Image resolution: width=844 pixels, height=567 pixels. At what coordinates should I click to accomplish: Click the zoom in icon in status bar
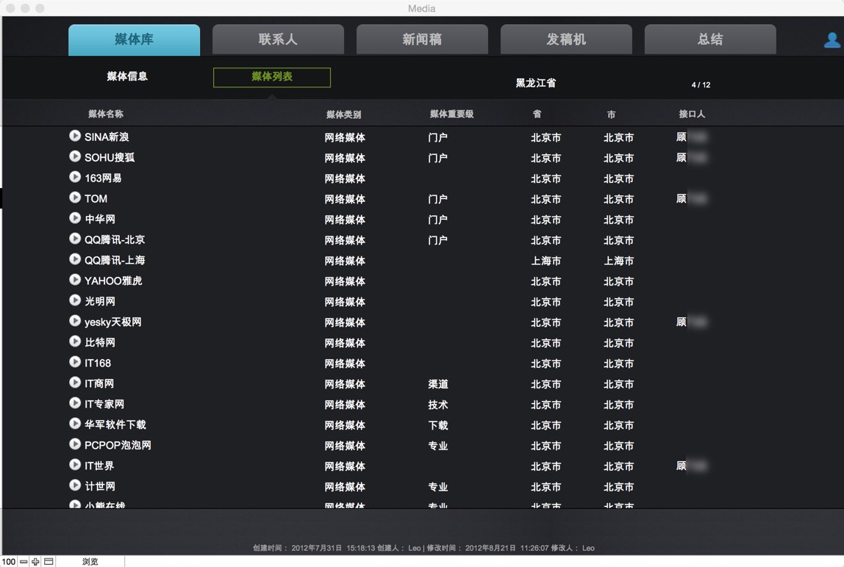pos(35,562)
